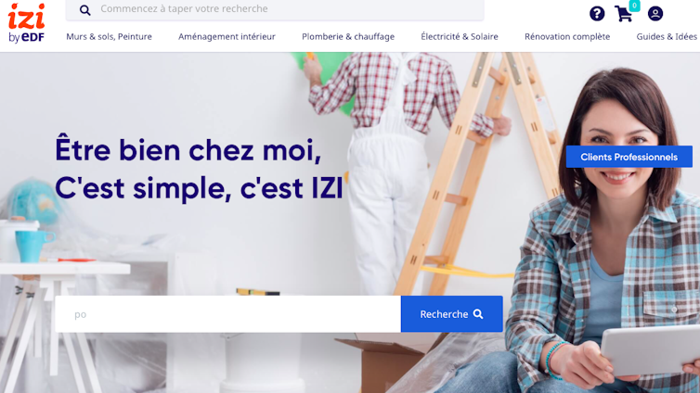Click the 'C'est simple, c'est IZI' tagline

coord(199,188)
